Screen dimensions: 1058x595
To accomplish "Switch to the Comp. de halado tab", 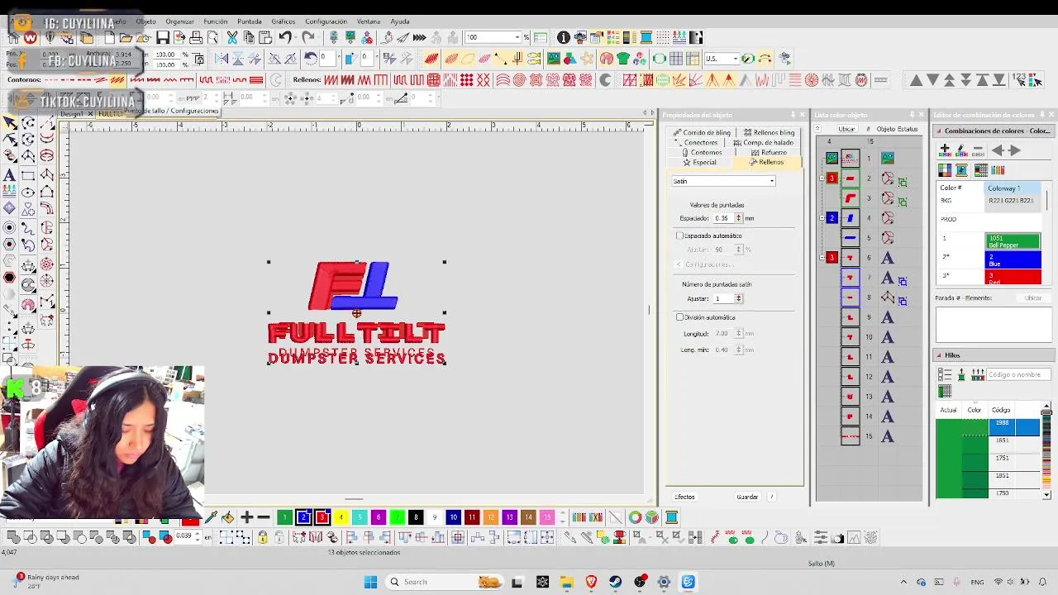I will coord(763,143).
